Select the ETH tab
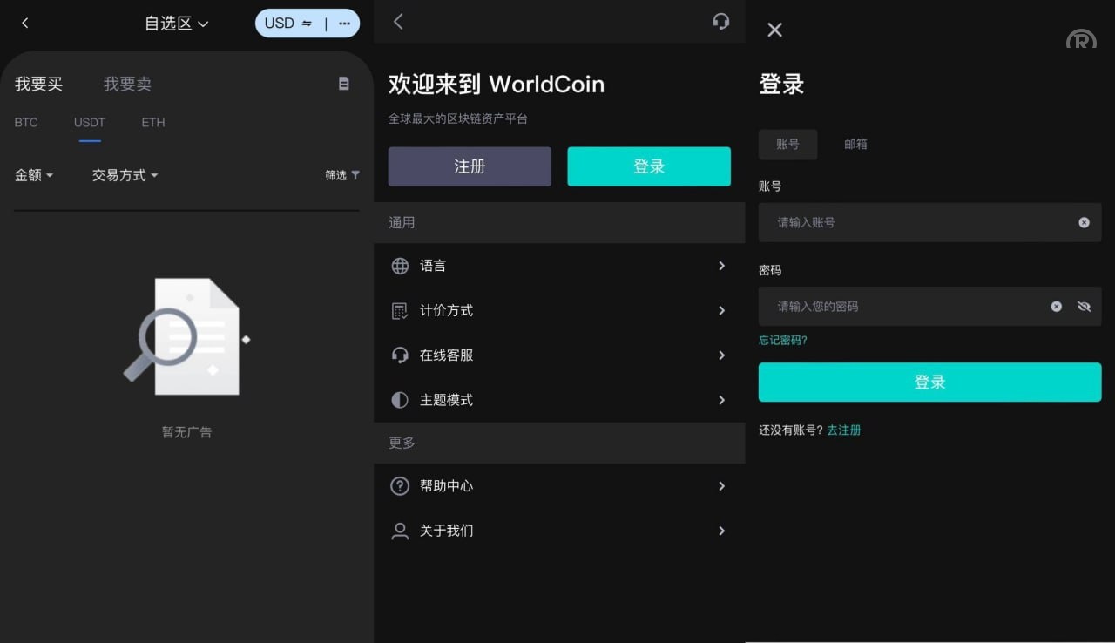The height and width of the screenshot is (643, 1115). [x=152, y=123]
